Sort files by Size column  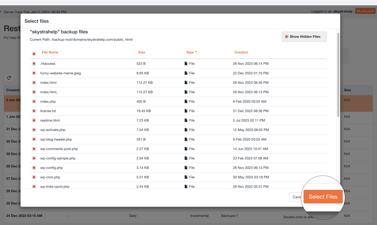pyautogui.click(x=141, y=52)
